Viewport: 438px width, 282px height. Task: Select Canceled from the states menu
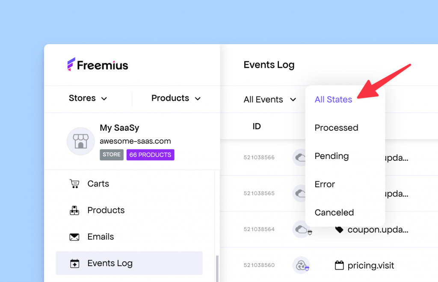(x=334, y=212)
